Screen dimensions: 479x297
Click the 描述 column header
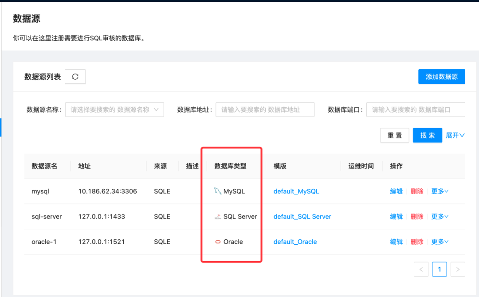[x=192, y=166]
